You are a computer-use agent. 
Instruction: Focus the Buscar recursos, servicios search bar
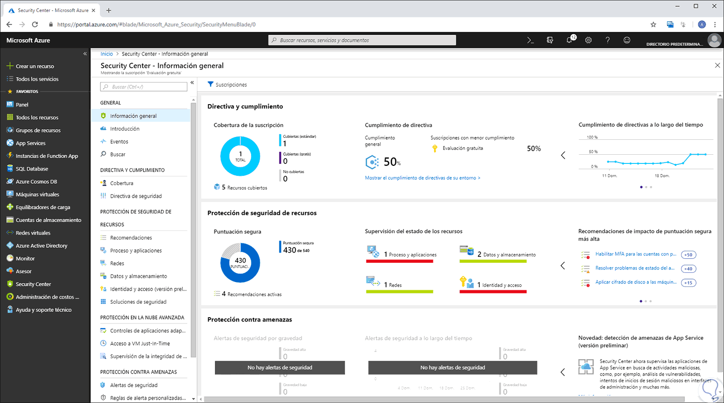pyautogui.click(x=362, y=40)
